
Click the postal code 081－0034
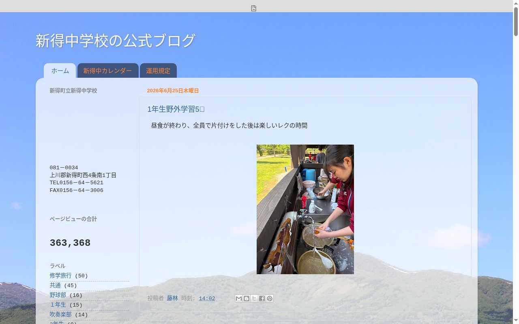[x=64, y=168]
